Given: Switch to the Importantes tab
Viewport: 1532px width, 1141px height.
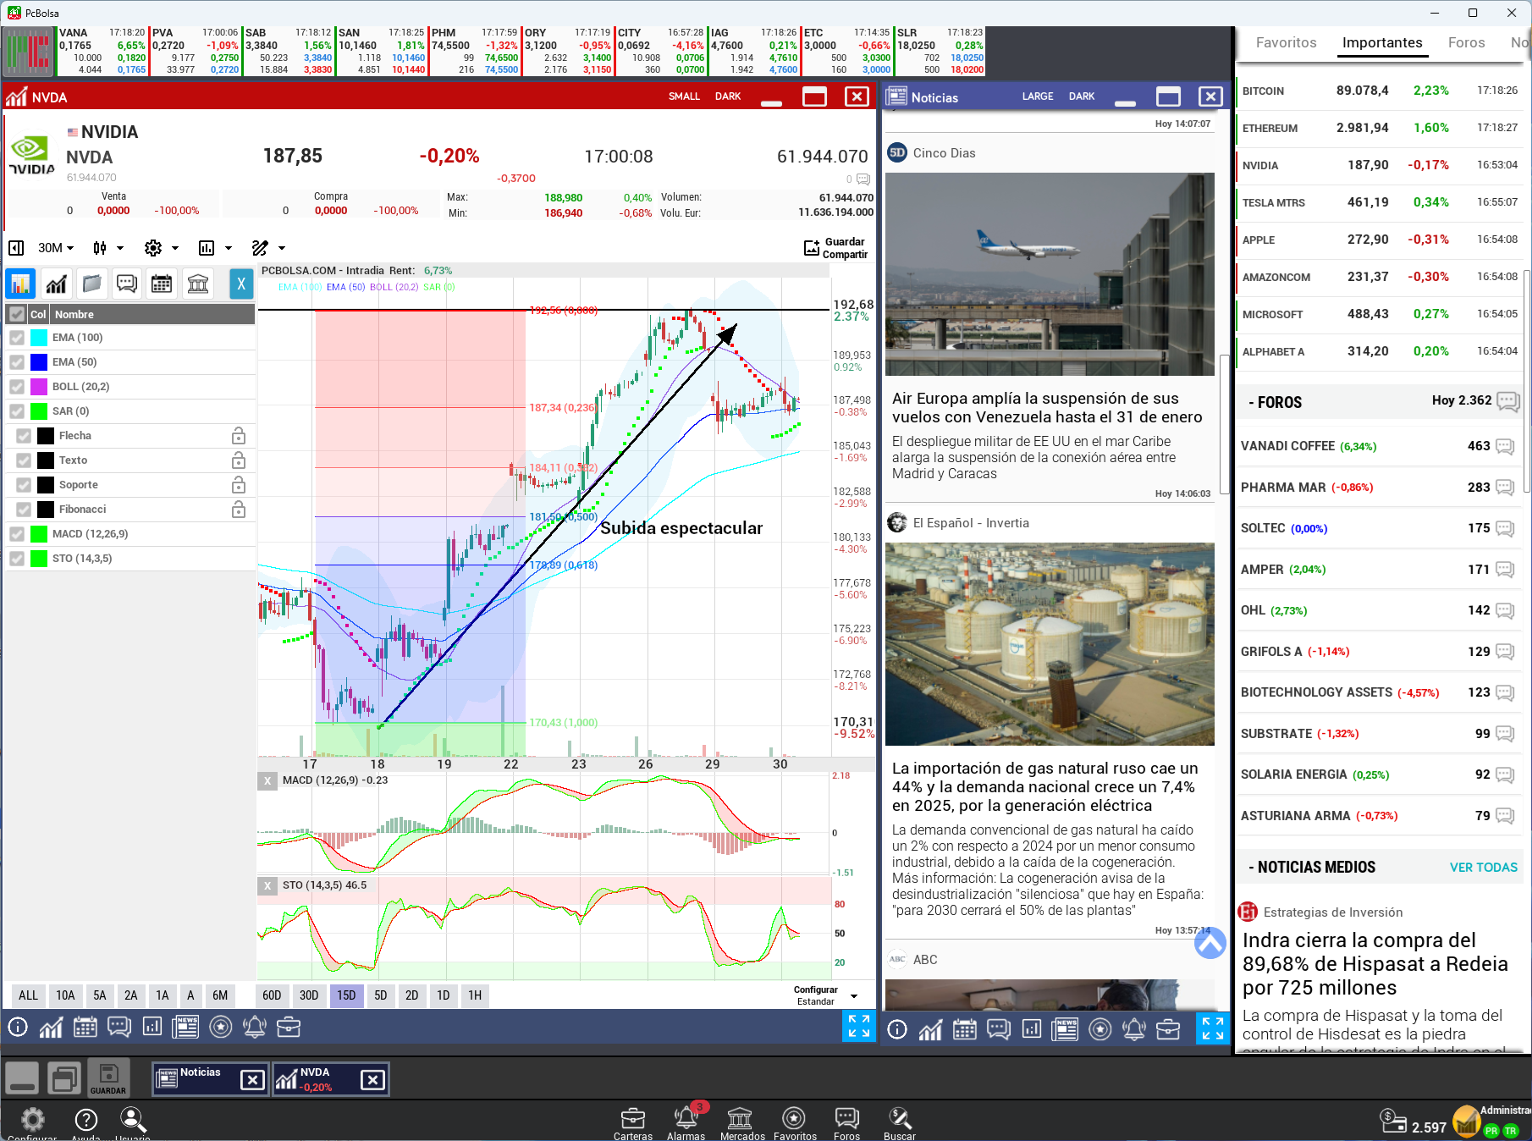Looking at the screenshot, I should pos(1382,42).
